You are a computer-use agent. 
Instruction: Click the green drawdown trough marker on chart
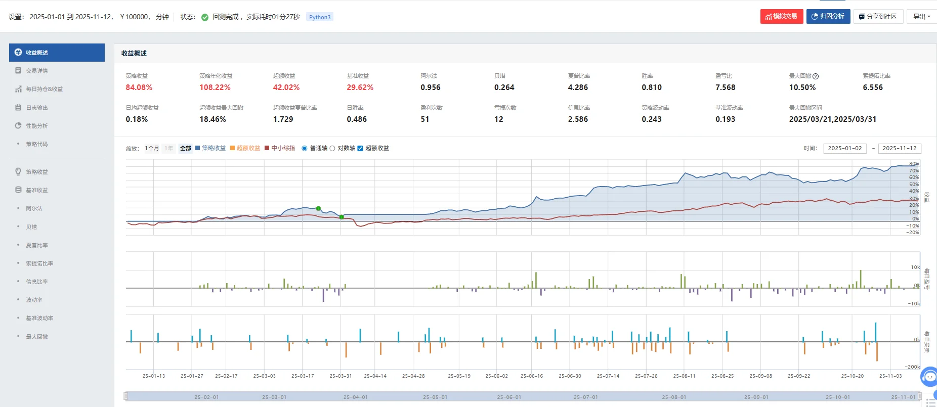[342, 217]
